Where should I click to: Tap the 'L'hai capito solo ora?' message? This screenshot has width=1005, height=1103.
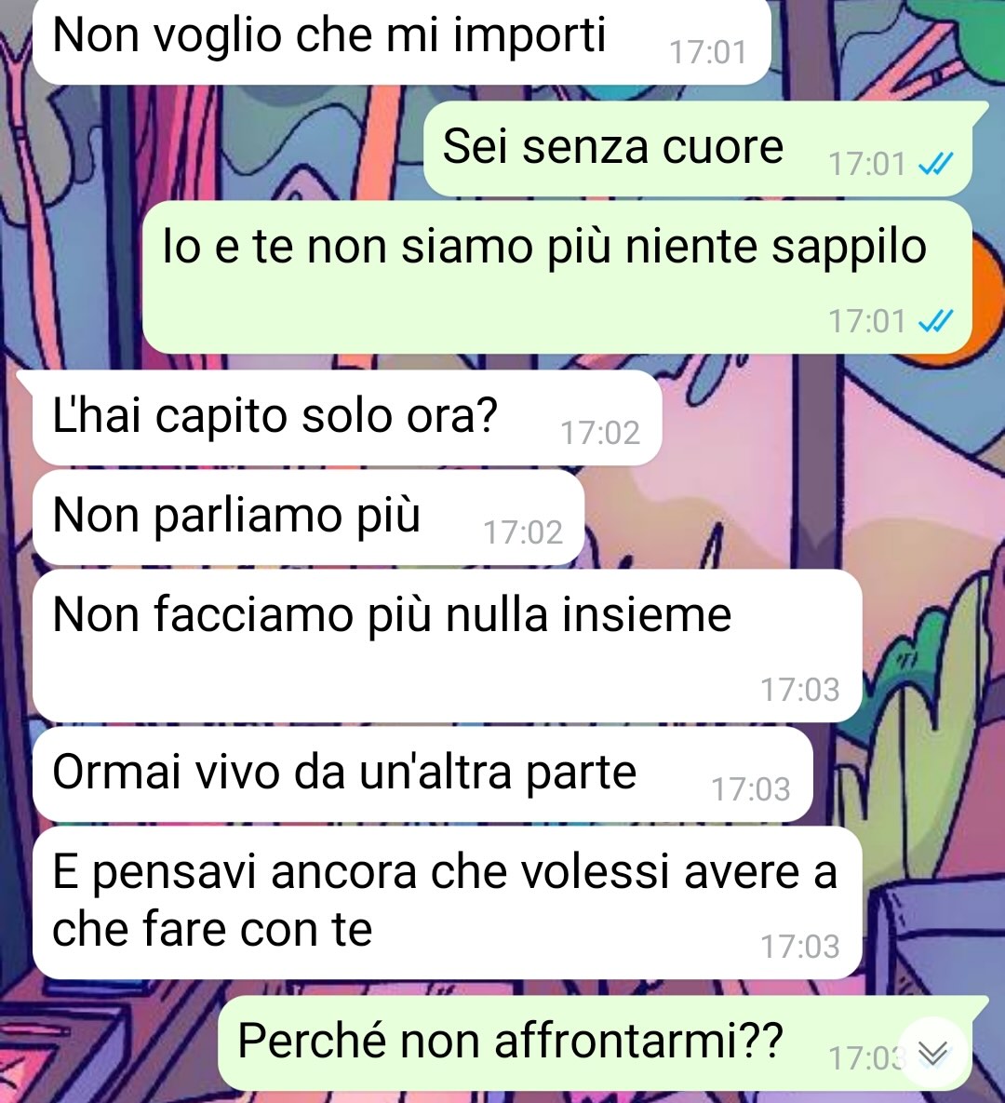coord(347,418)
